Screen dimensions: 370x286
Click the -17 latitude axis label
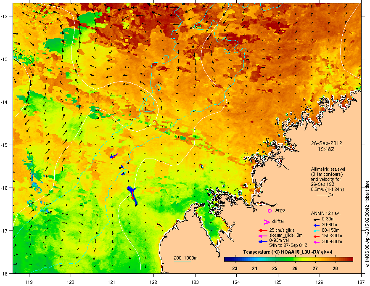tap(4, 230)
